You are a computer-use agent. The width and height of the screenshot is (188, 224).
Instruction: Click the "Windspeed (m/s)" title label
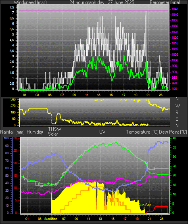coord(30,2)
